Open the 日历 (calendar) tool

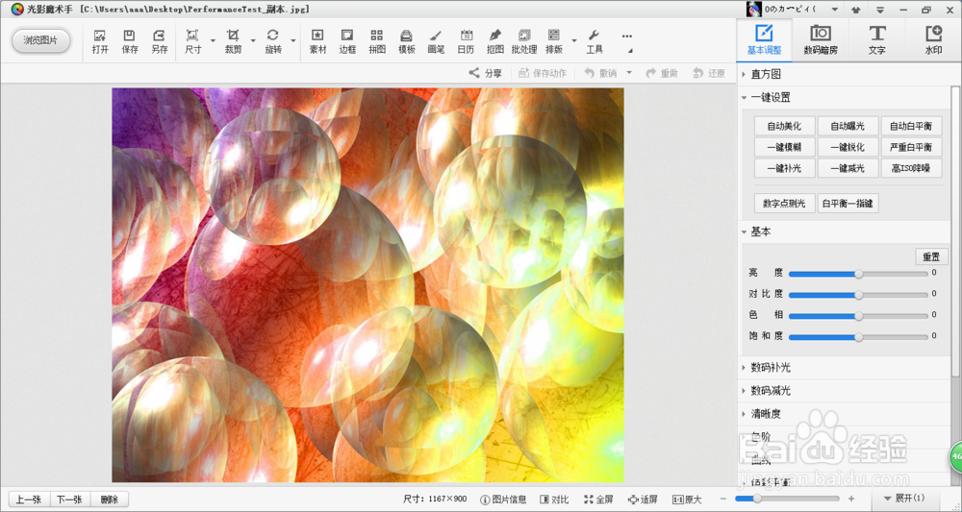click(x=466, y=41)
